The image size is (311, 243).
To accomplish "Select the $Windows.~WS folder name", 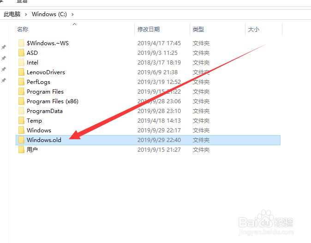I will pyautogui.click(x=48, y=43).
